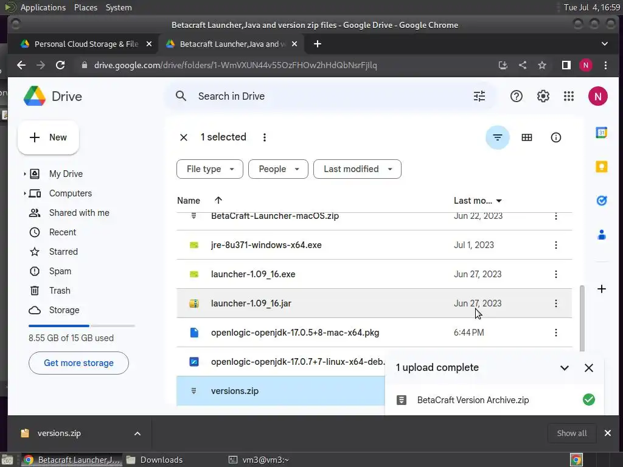
Task: Switch to Downloads window in taskbar
Action: 155,460
